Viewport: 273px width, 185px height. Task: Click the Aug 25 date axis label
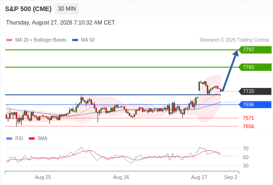[x=43, y=177]
